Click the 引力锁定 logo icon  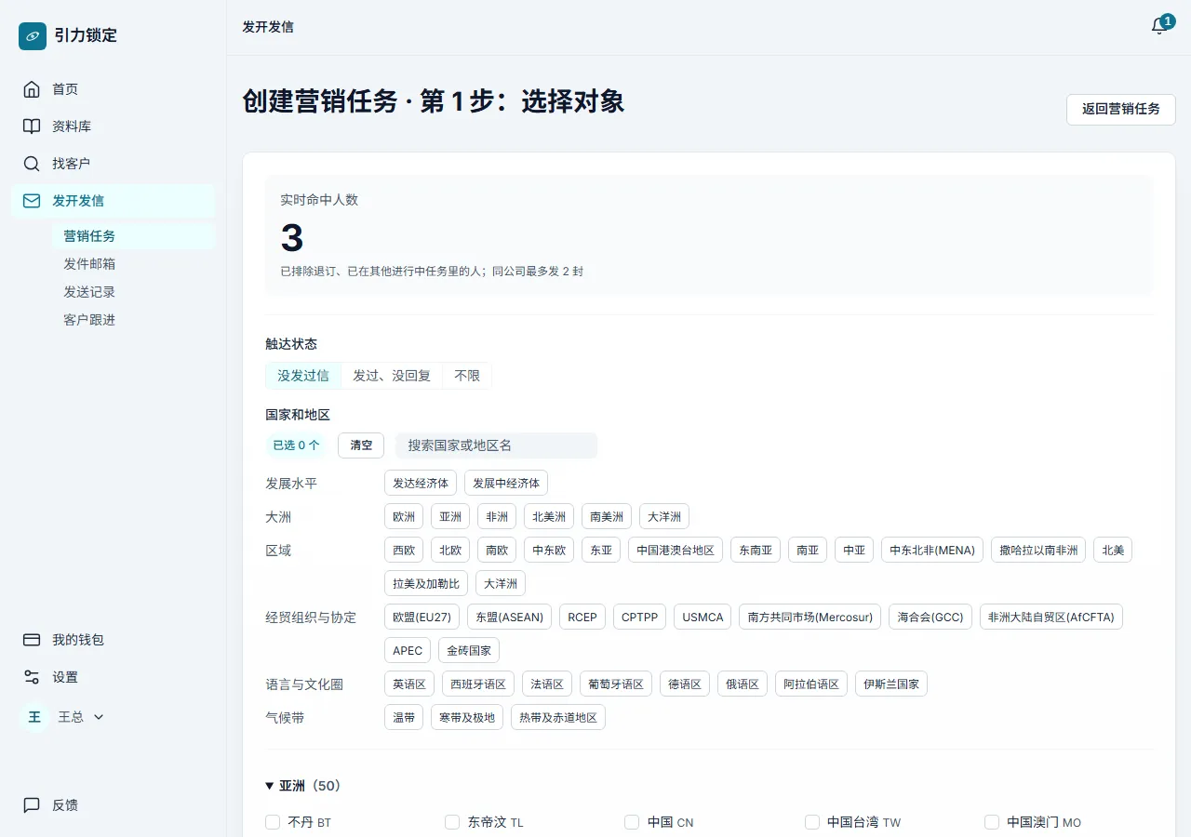click(x=33, y=36)
